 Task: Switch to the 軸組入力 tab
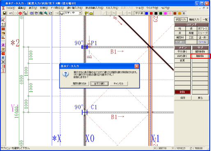pyautogui.click(x=194, y=20)
